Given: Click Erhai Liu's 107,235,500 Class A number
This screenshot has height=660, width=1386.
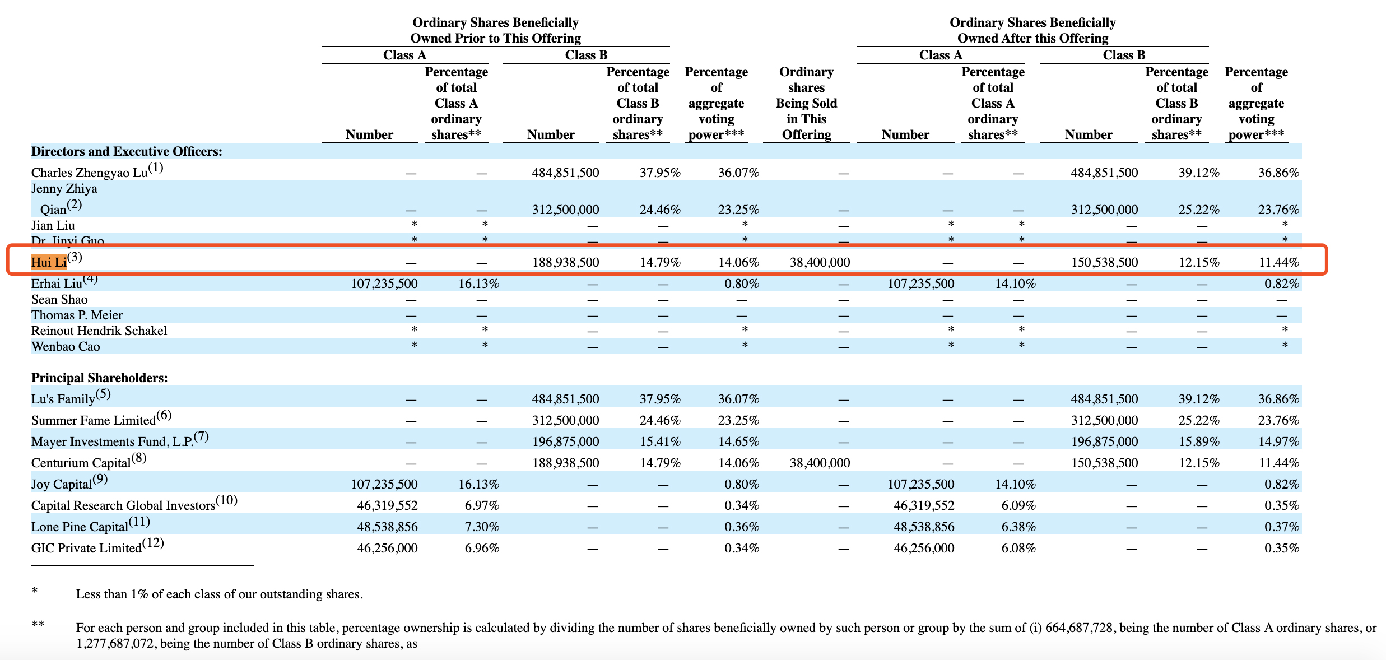Looking at the screenshot, I should (384, 283).
